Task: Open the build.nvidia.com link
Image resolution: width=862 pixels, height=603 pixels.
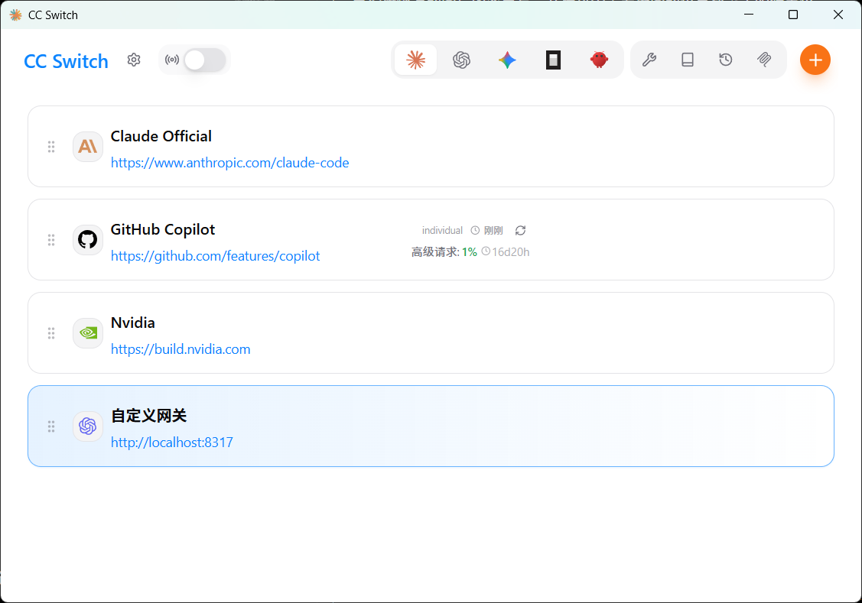Action: point(181,349)
